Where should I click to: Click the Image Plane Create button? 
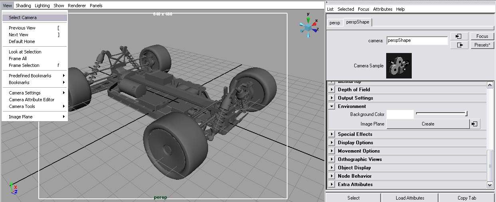pyautogui.click(x=428, y=124)
